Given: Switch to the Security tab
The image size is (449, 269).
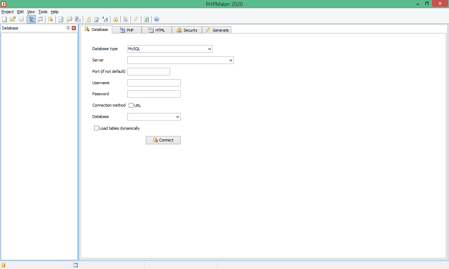Looking at the screenshot, I should (x=187, y=30).
